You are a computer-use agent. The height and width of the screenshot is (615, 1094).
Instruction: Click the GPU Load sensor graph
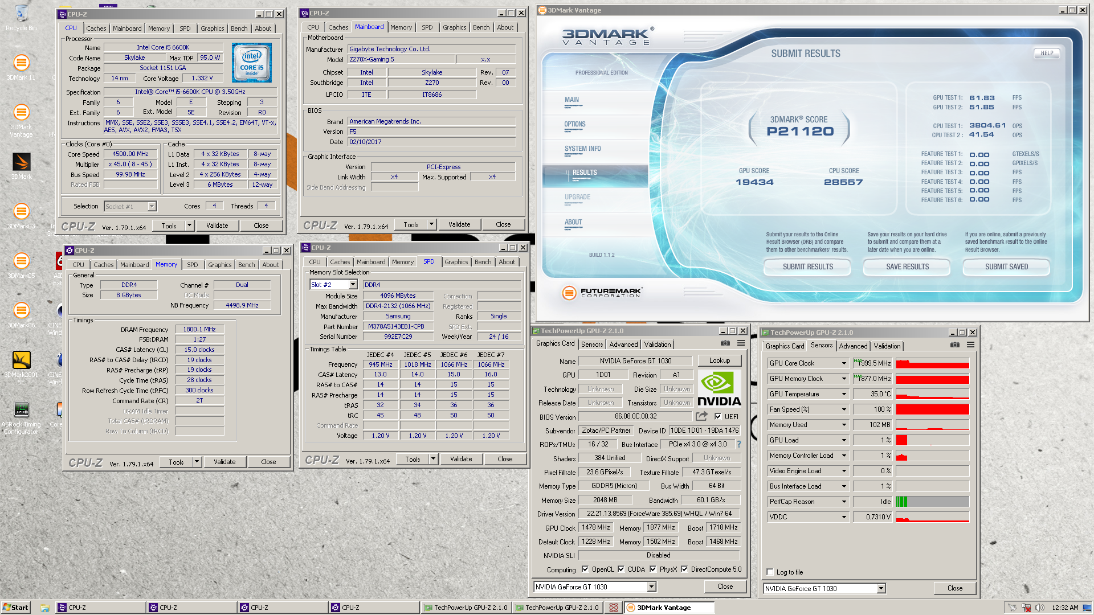932,440
